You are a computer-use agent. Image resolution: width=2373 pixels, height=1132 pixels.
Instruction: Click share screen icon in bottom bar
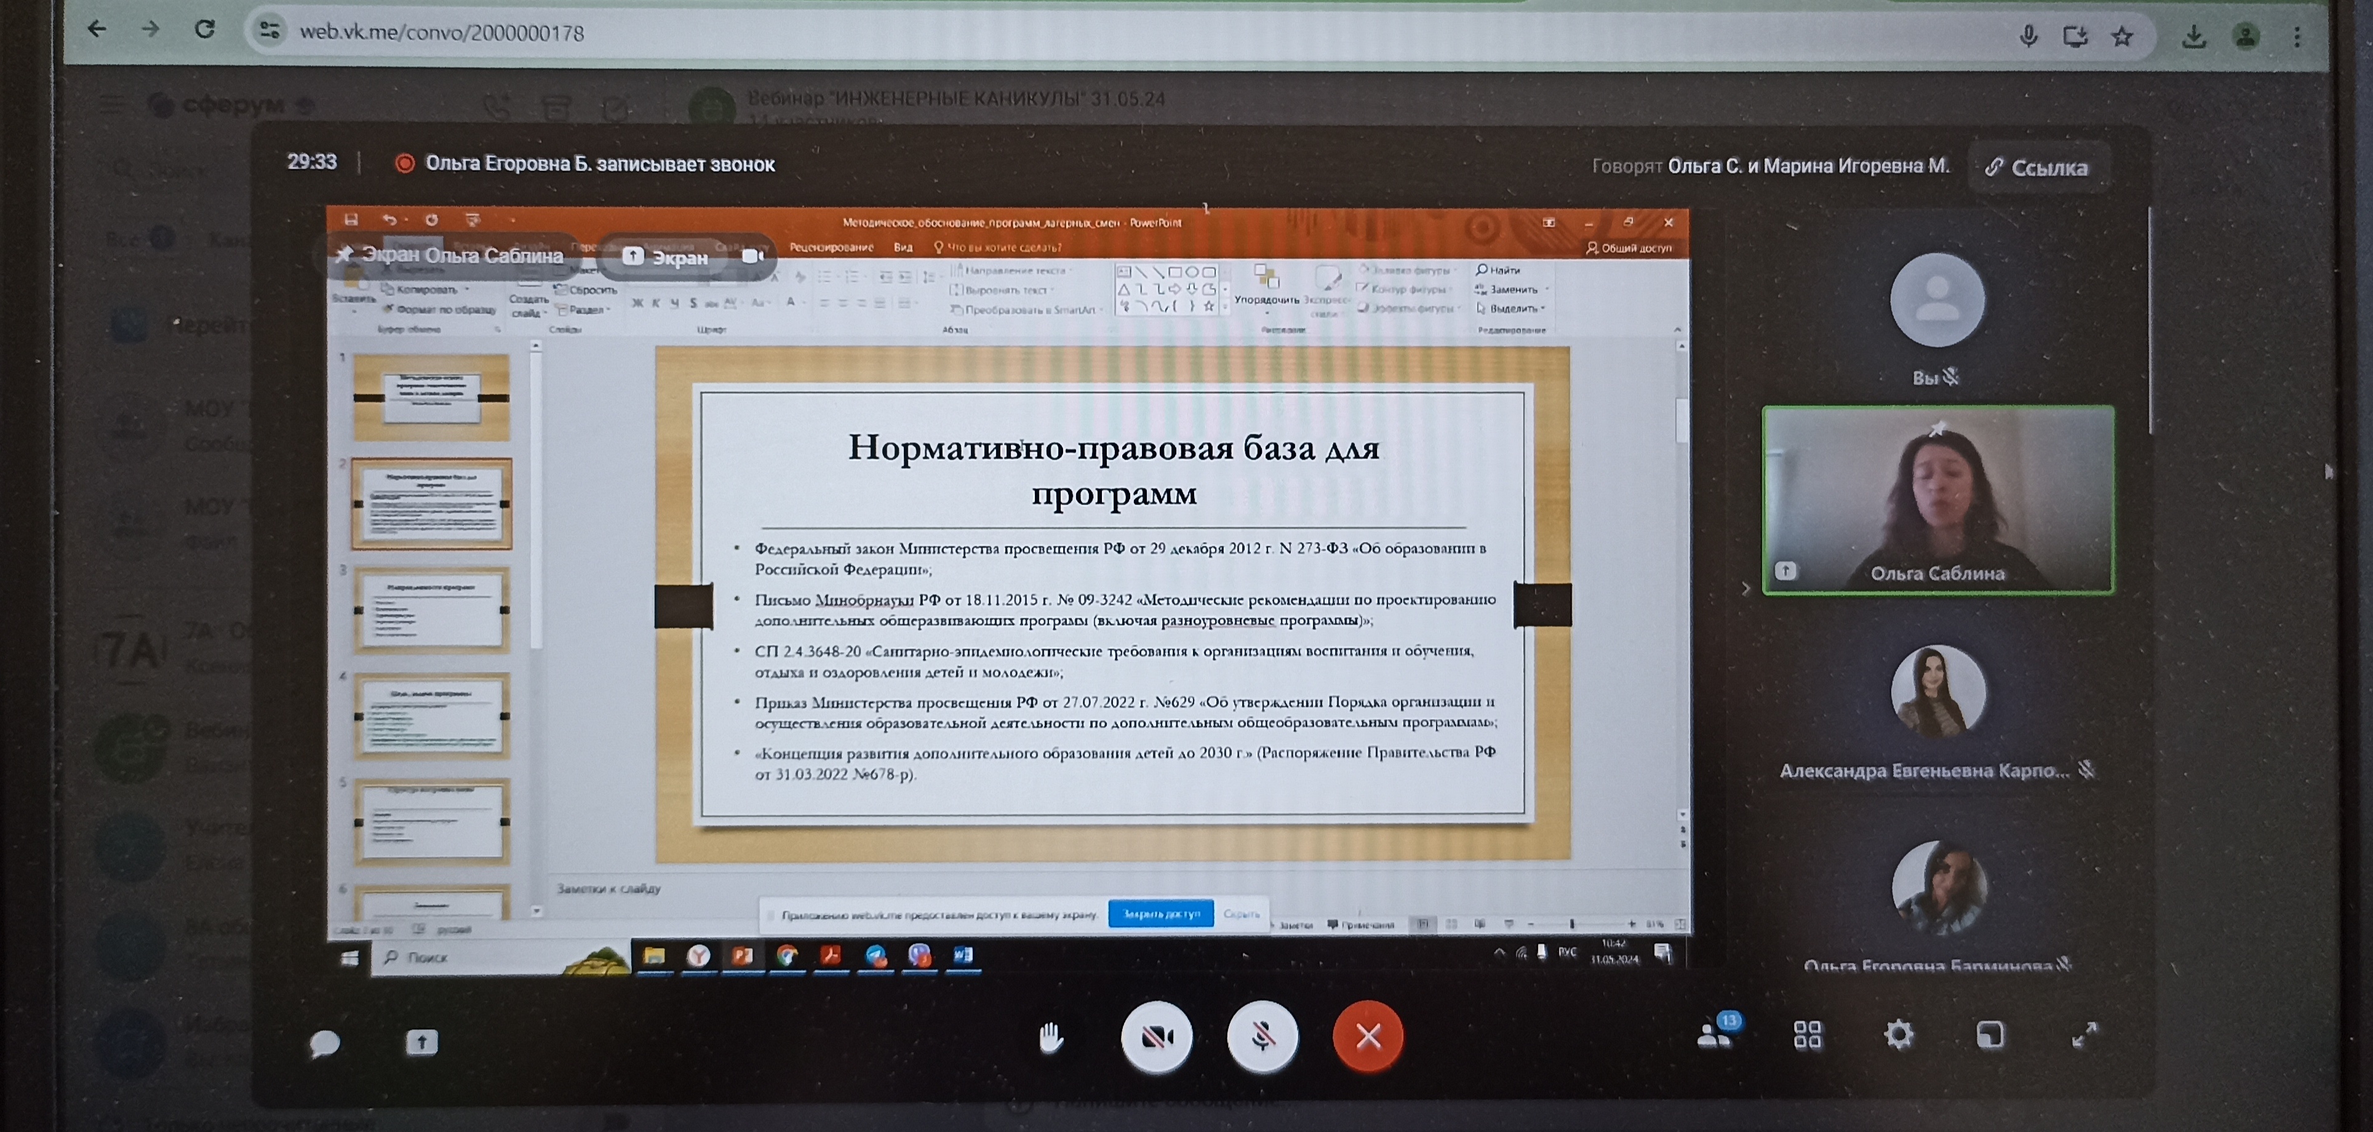click(x=422, y=1042)
